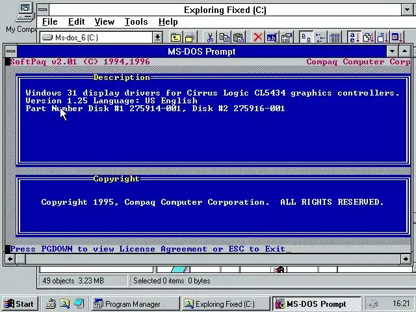Open Exploring Fixed (C:) window control menu
Viewport: 416px width, 312px height.
43,10
